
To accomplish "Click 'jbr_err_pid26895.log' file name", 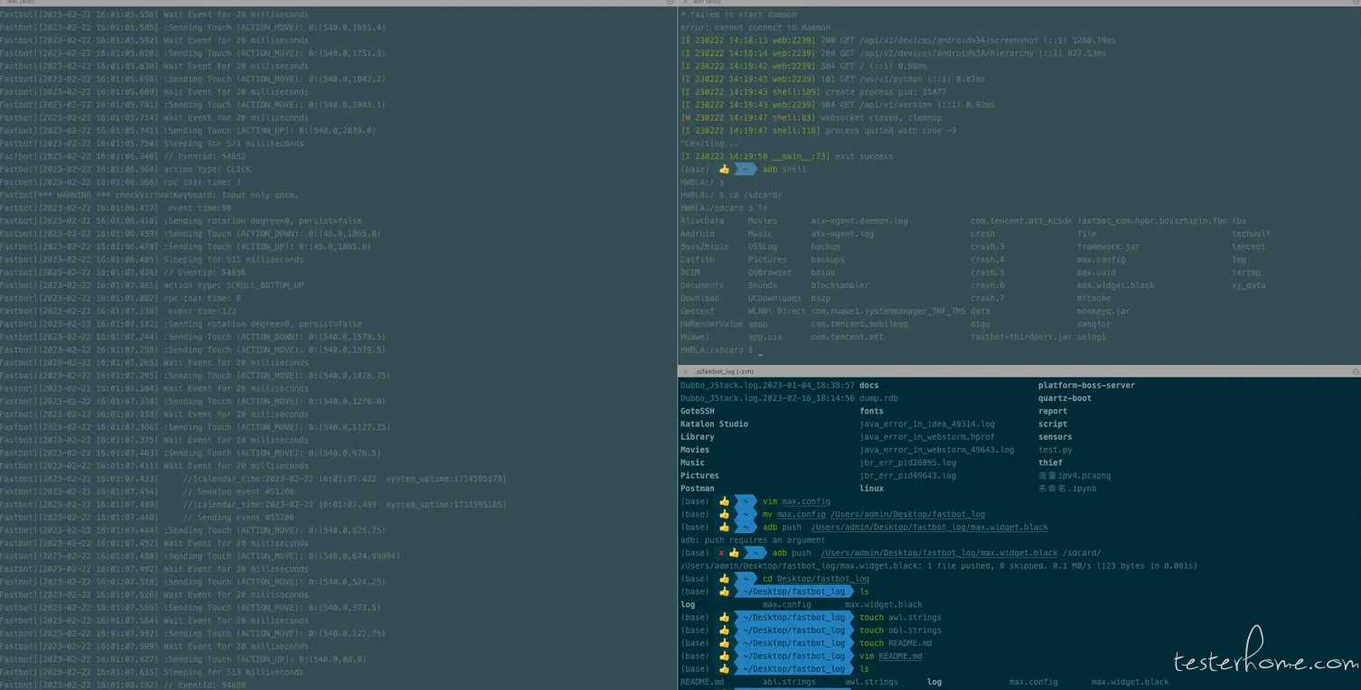I will point(907,462).
